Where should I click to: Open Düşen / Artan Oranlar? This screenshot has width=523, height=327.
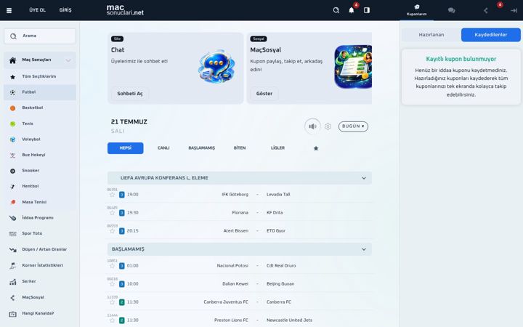tap(40, 249)
